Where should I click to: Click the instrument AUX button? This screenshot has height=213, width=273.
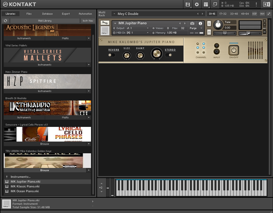coord(265,28)
